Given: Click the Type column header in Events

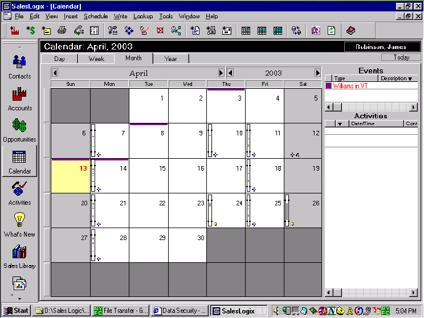Looking at the screenshot, I should [355, 79].
